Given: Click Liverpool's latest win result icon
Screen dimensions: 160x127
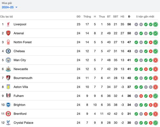Looking at the screenshot, I should click(156, 24).
